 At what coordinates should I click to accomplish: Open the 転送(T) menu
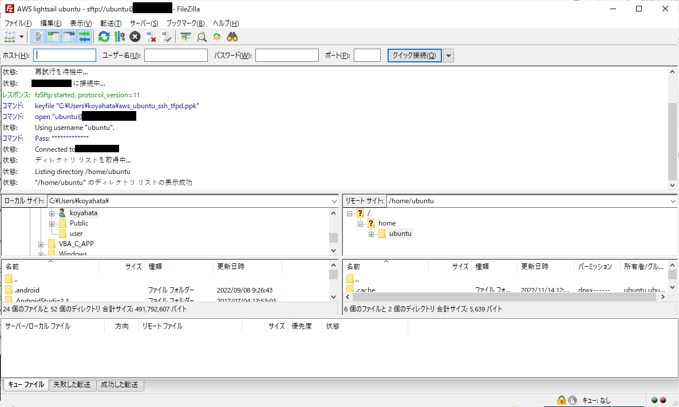111,23
